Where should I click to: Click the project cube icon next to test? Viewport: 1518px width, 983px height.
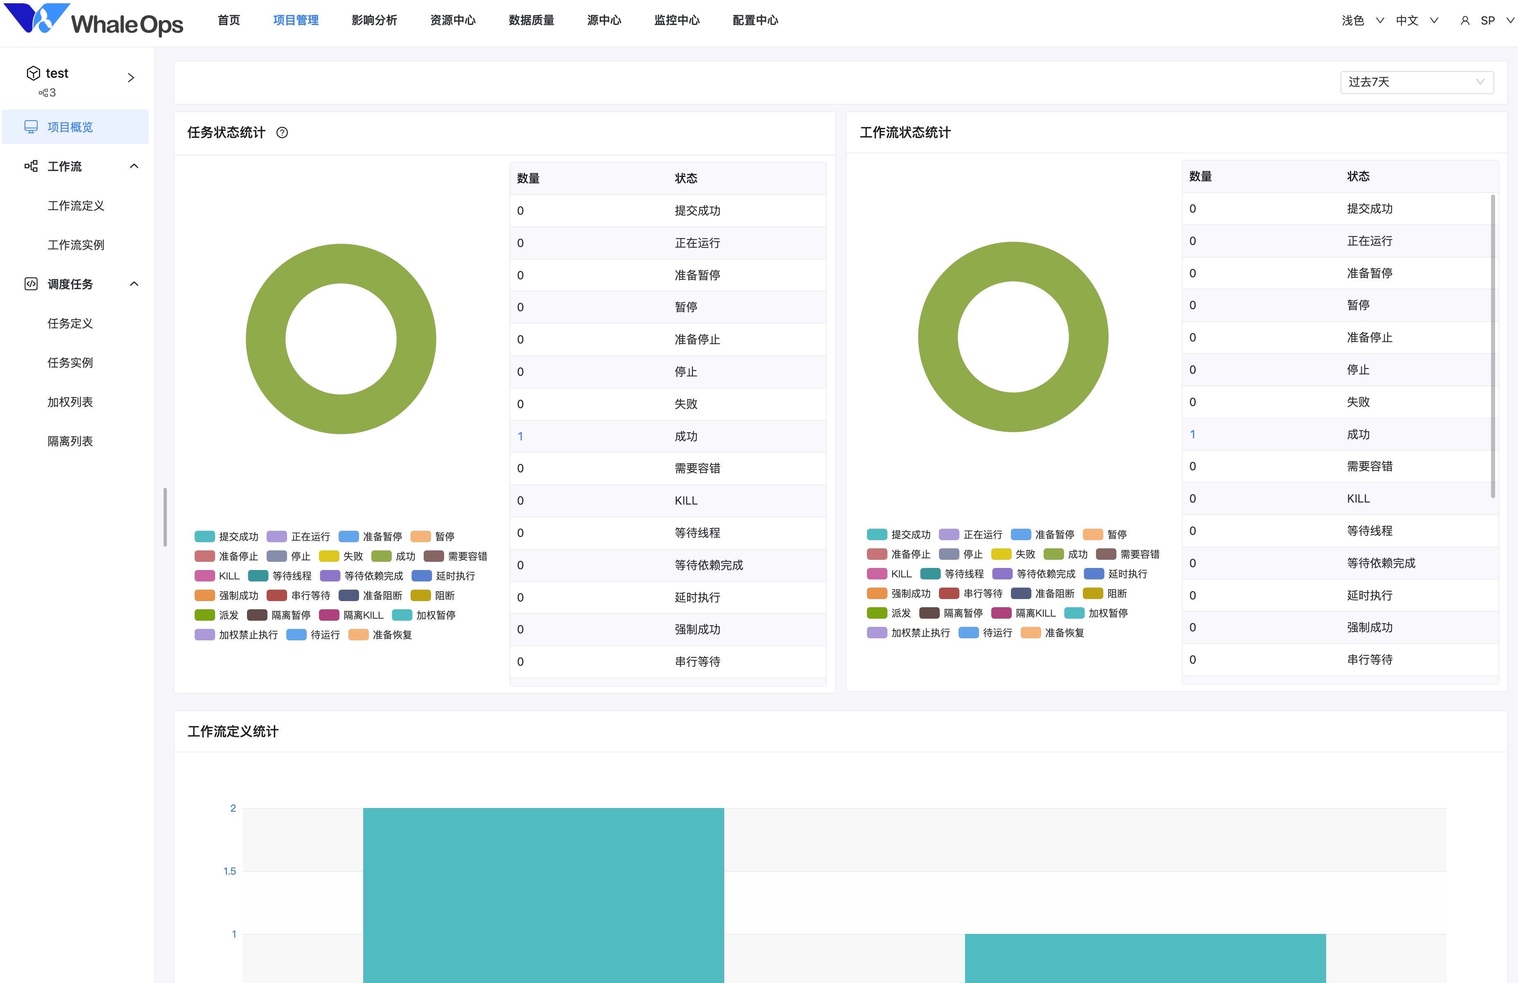click(33, 73)
